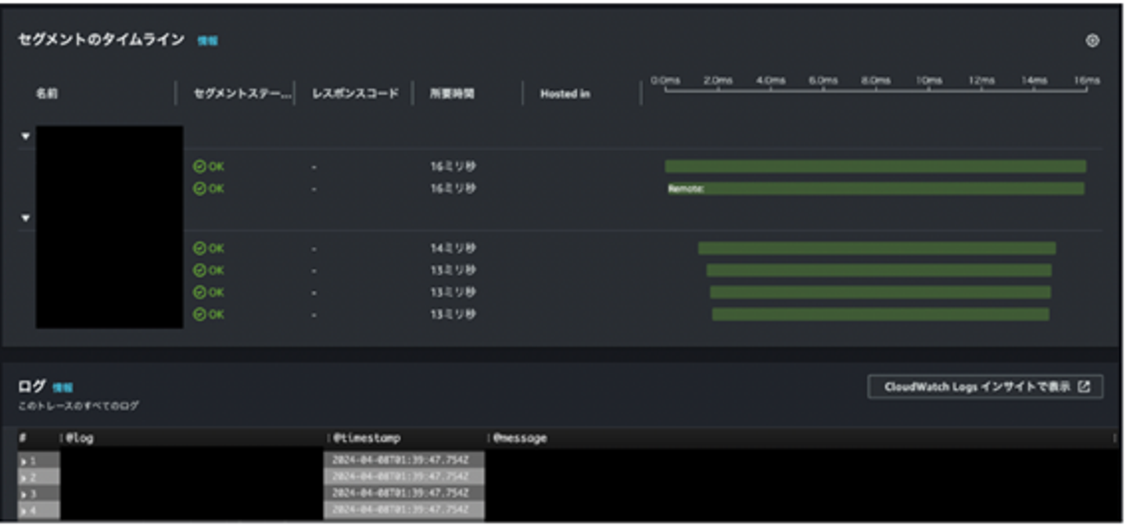Click the 0.0ms tick on timeline axis
The height and width of the screenshot is (526, 1126).
point(665,81)
